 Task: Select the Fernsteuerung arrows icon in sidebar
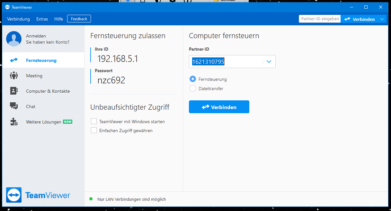[x=14, y=60]
